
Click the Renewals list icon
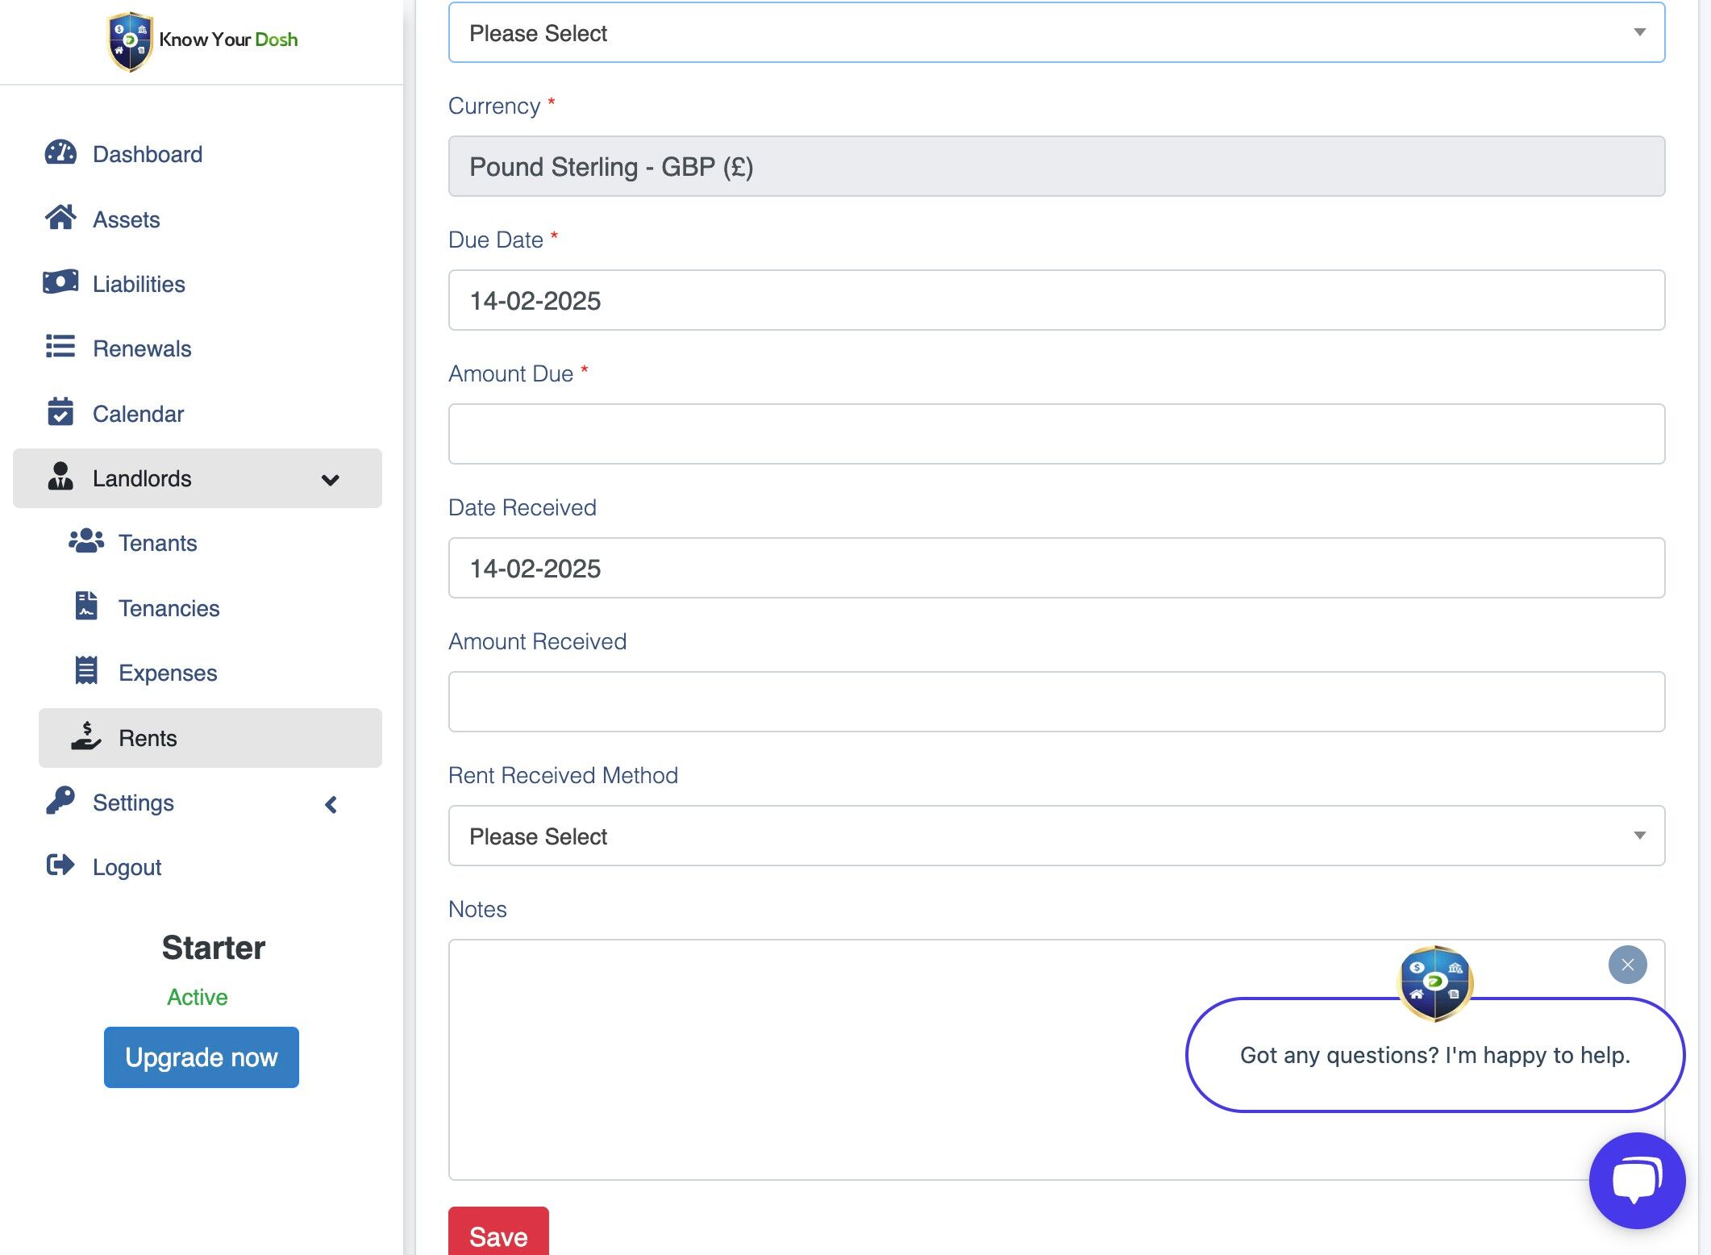tap(60, 347)
